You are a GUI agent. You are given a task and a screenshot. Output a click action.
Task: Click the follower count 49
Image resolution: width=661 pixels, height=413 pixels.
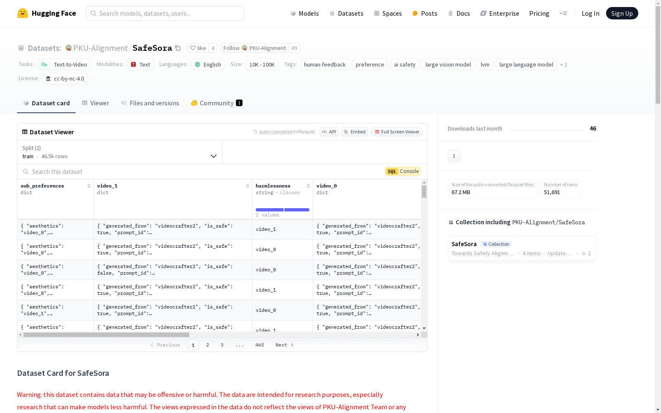click(294, 48)
